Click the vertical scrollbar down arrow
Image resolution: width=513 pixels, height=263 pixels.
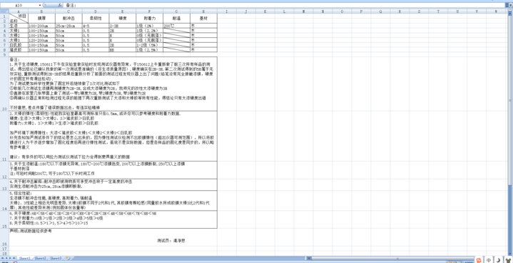click(x=510, y=253)
